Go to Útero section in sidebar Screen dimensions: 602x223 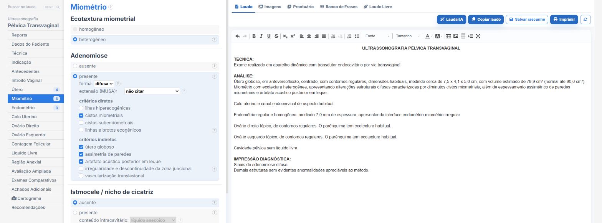(36, 89)
